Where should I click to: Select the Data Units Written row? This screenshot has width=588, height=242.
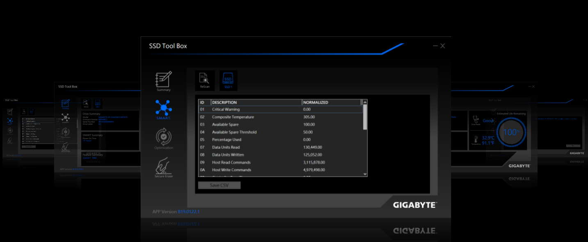[280, 155]
